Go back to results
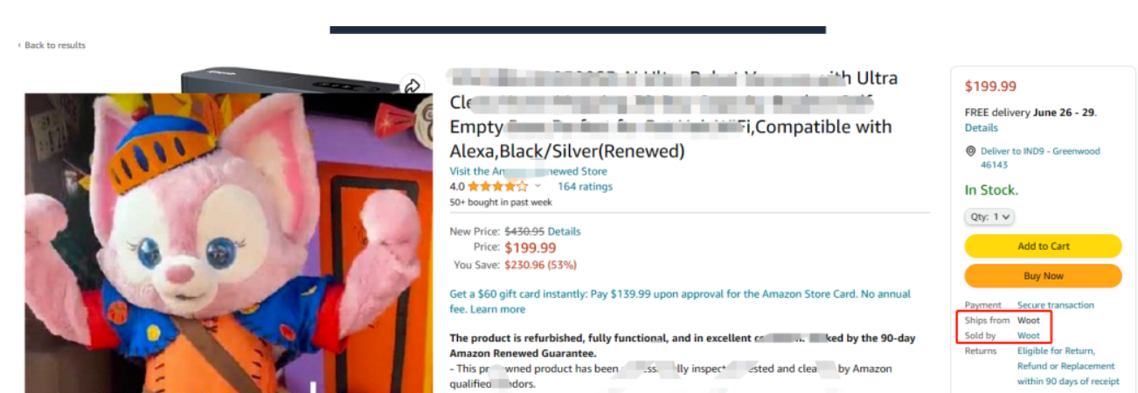Screen dimensions: 1138x393 (55, 45)
